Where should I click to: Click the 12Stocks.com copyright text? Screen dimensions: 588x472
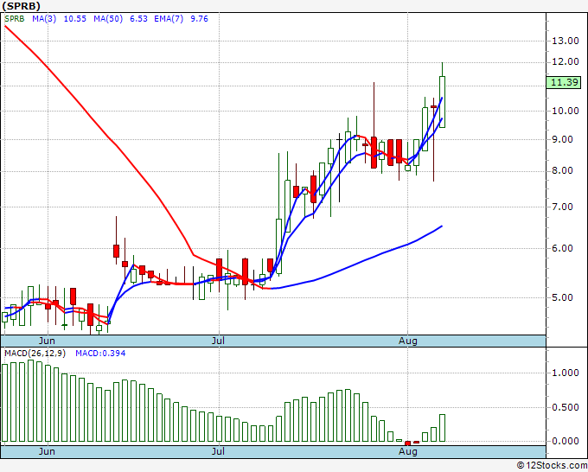552,466
